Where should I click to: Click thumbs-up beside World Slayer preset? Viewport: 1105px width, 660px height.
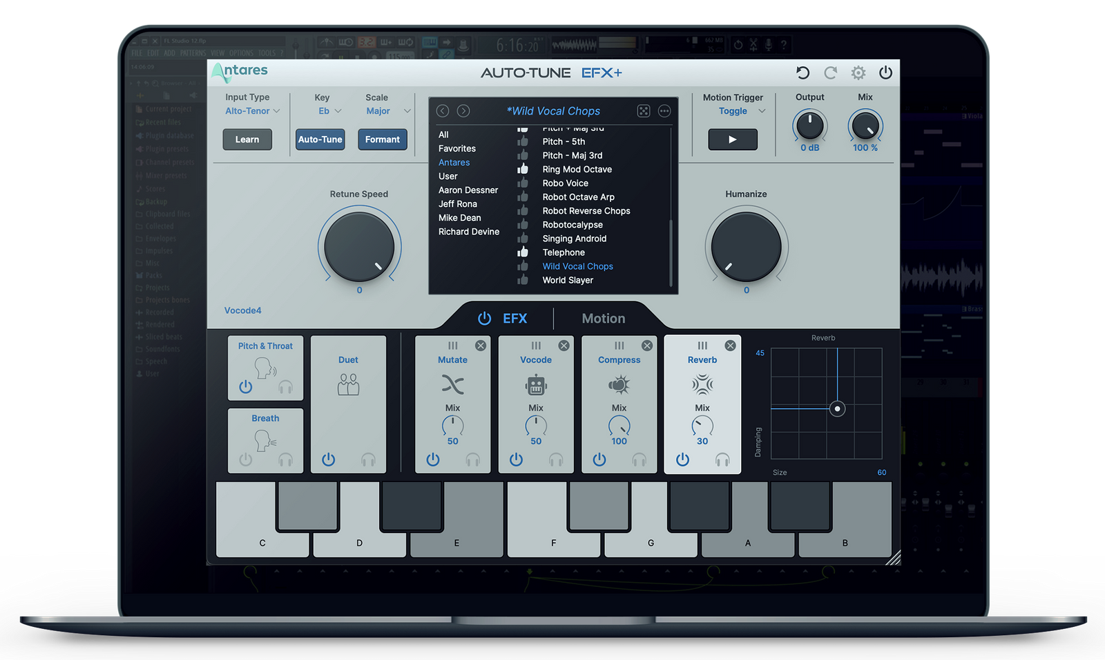click(x=523, y=279)
